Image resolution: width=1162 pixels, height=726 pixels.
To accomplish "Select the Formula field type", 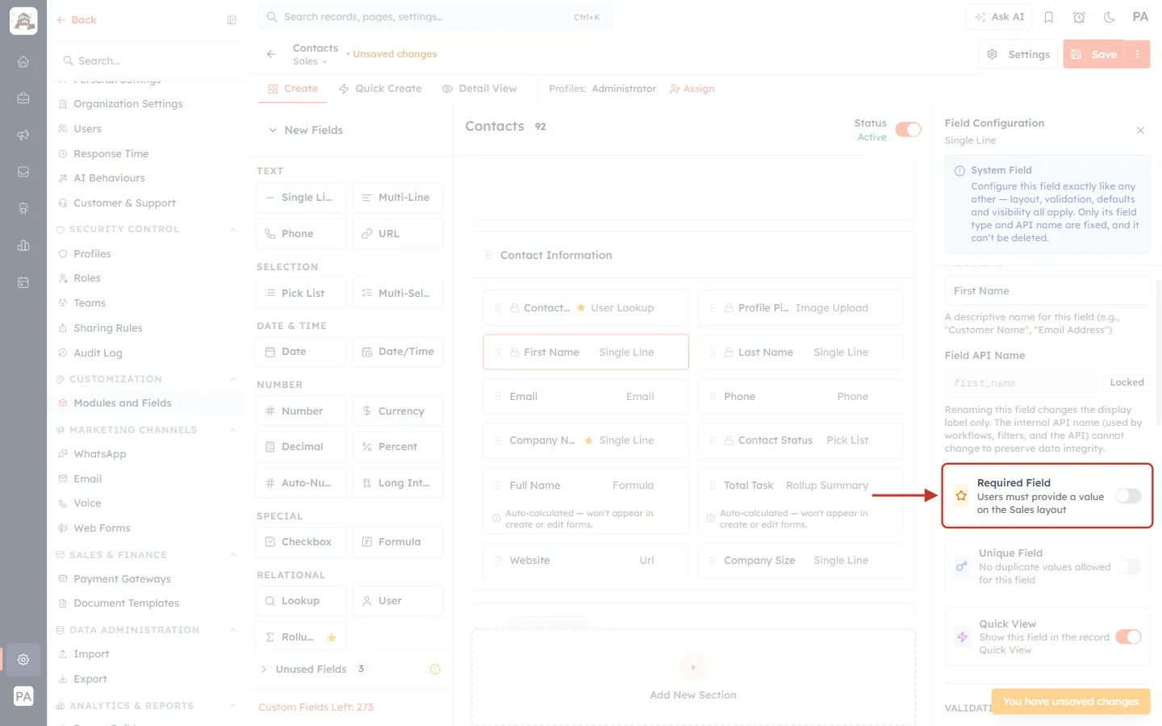I will pos(398,542).
